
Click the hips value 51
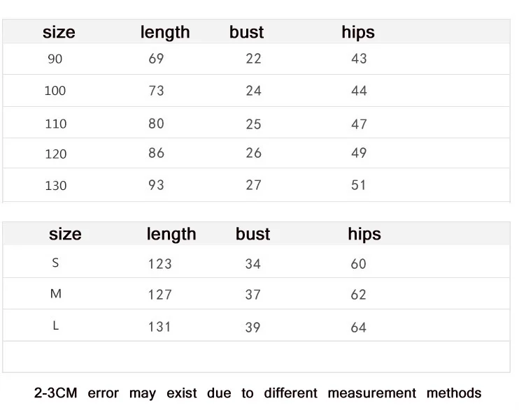point(358,185)
